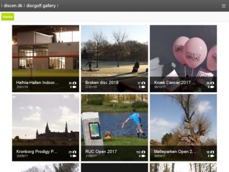Click the video camera icon on Hafnia-Hallen Indoor album

pos(74,87)
